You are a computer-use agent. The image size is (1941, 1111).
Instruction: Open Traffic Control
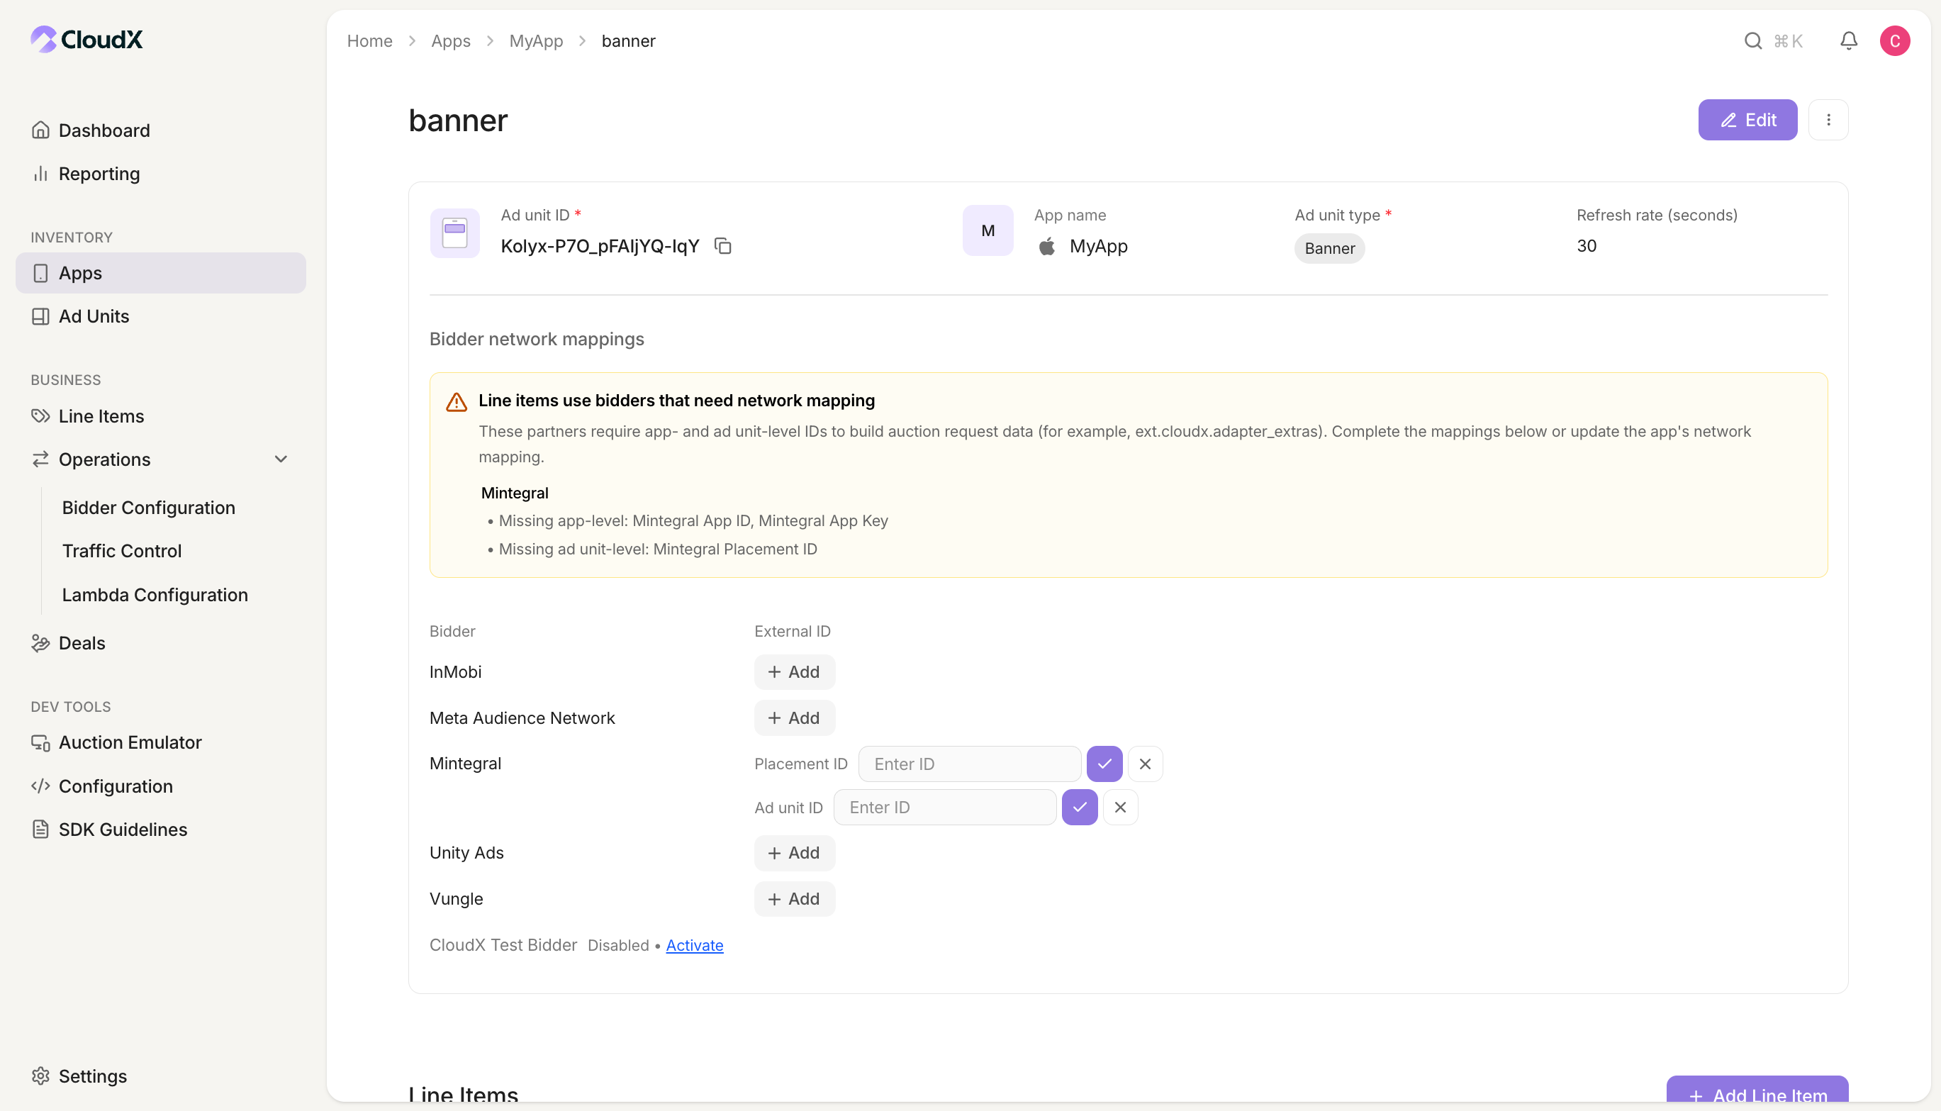click(122, 551)
